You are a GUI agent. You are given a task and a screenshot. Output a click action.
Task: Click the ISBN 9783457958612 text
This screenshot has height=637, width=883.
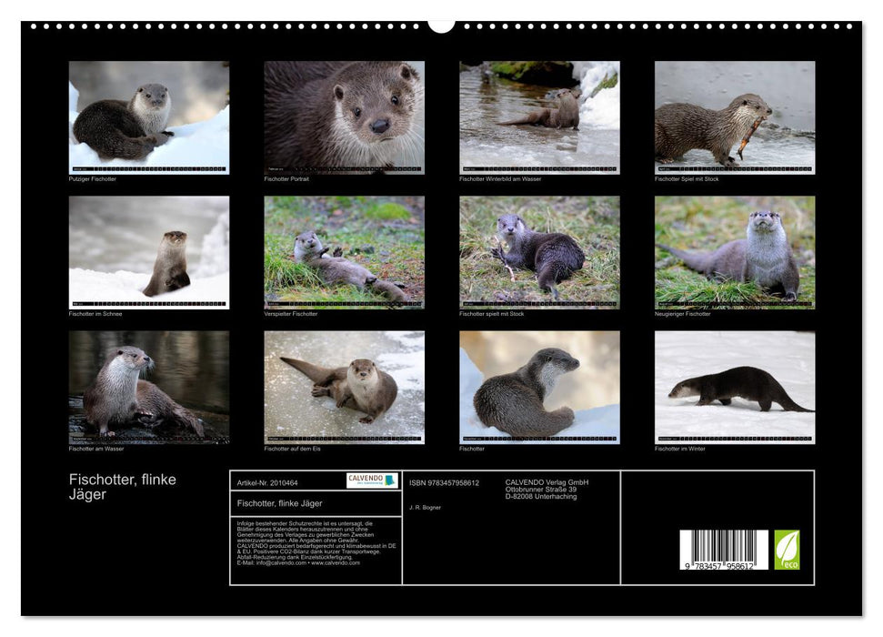[444, 482]
